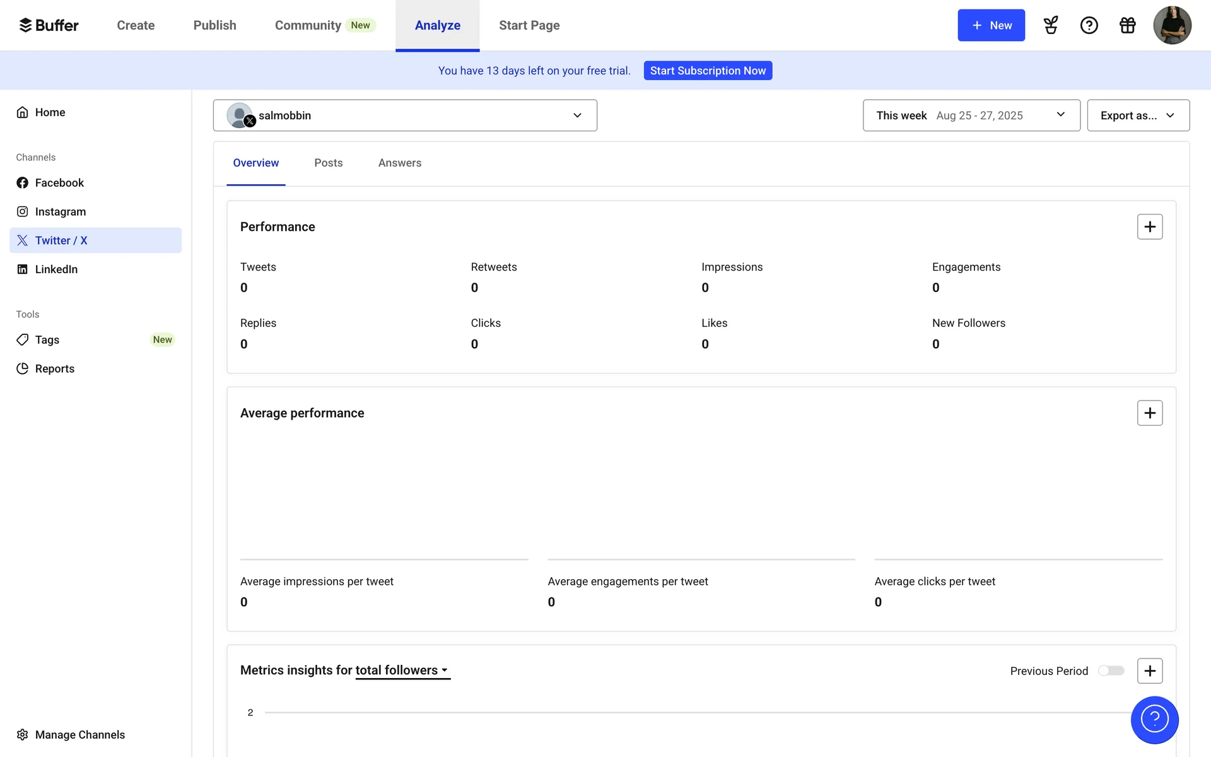
Task: Open the This week date range dropdown
Action: tap(971, 115)
